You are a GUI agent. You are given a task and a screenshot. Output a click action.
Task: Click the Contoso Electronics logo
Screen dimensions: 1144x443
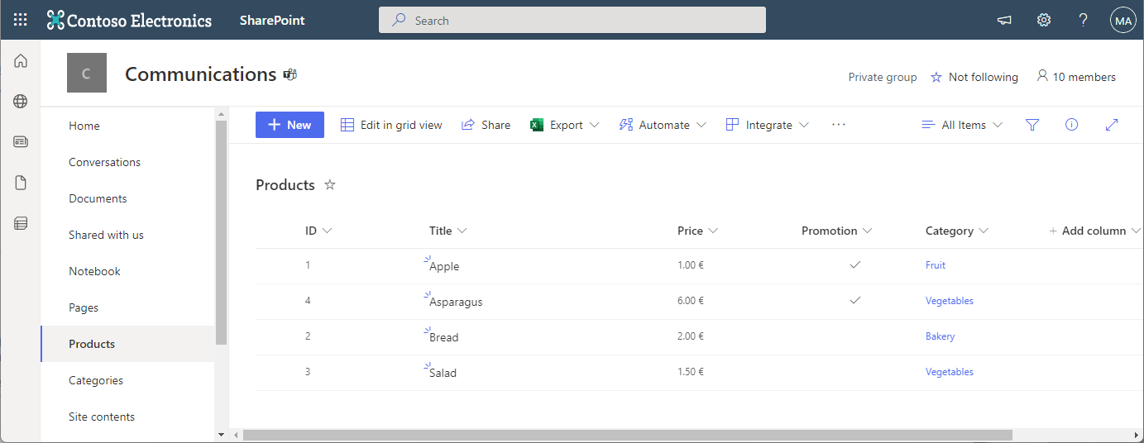(x=130, y=20)
